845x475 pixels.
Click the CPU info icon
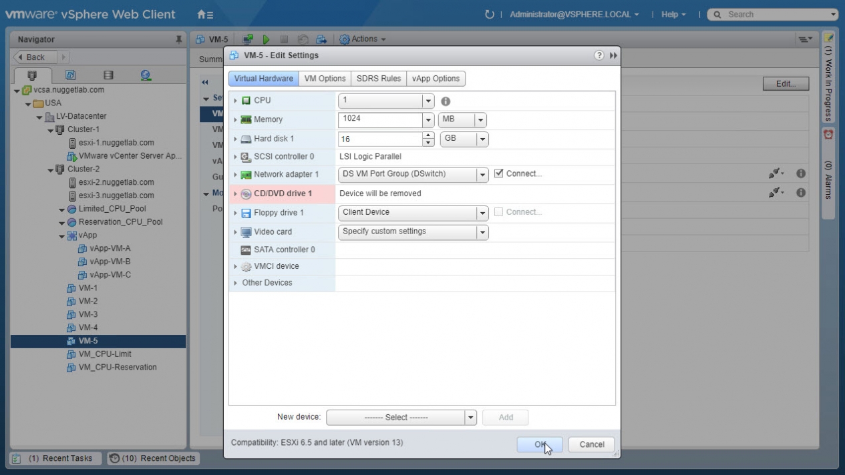(446, 101)
